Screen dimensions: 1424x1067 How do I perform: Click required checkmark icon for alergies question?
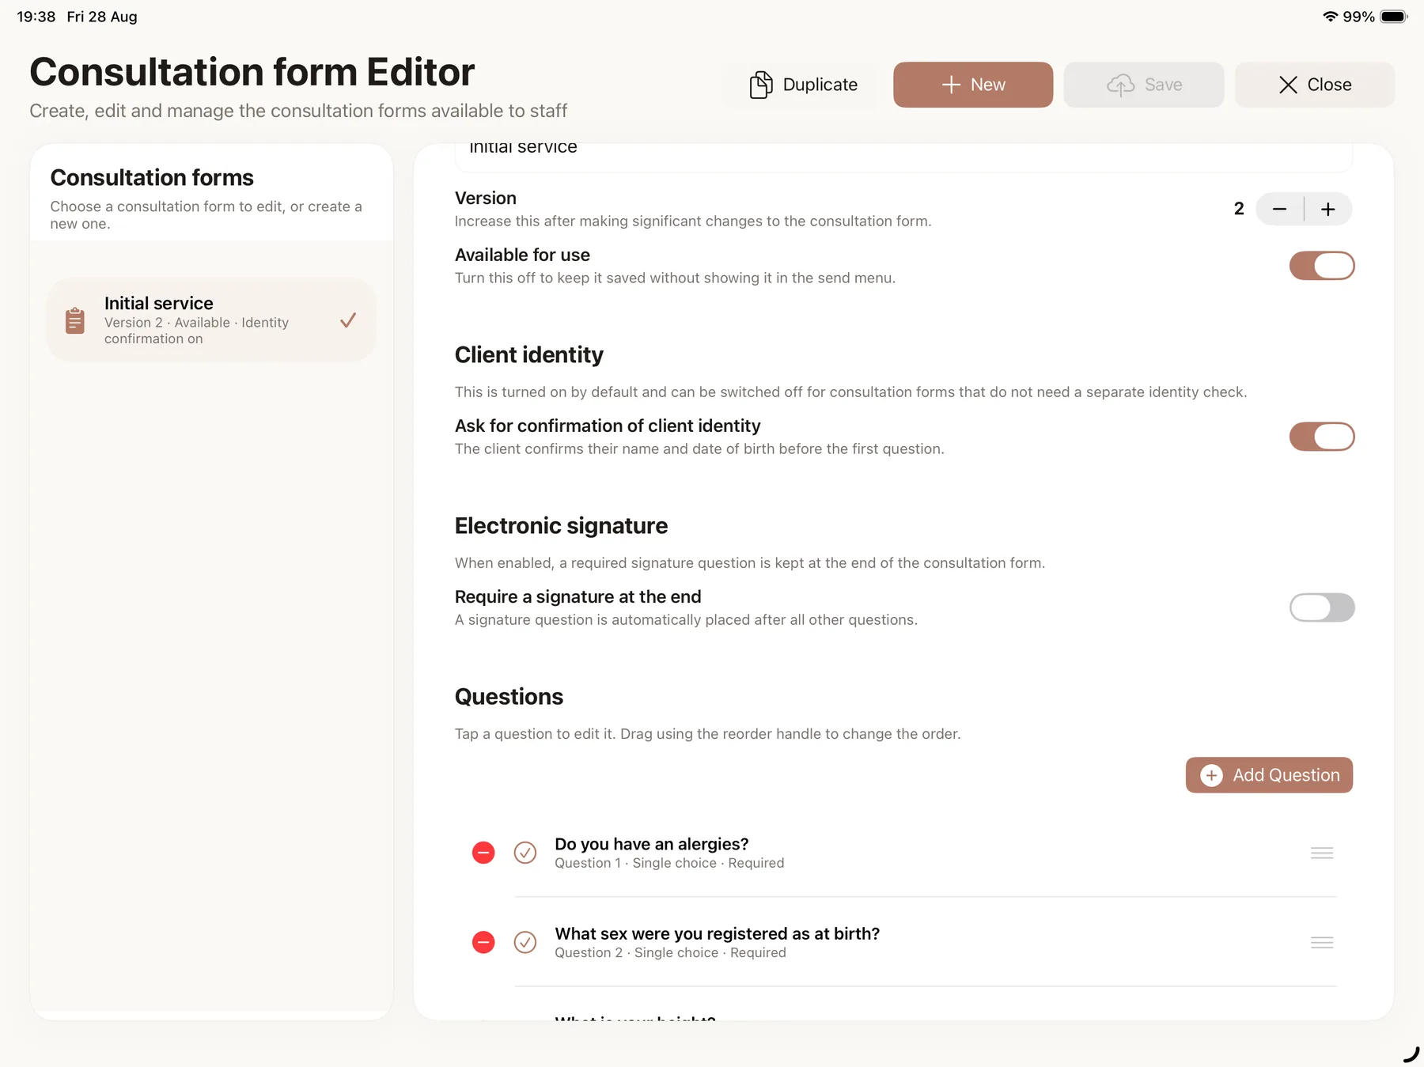pos(525,853)
